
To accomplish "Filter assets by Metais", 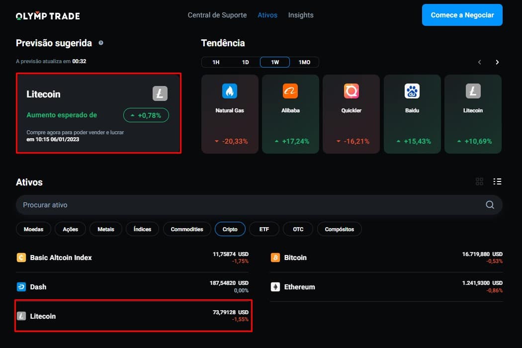I will [106, 229].
